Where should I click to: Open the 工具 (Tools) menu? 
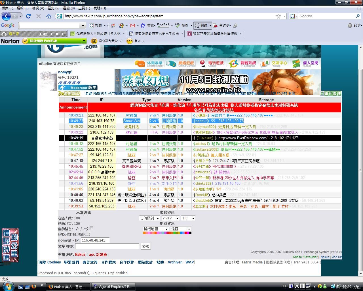[x=84, y=8]
